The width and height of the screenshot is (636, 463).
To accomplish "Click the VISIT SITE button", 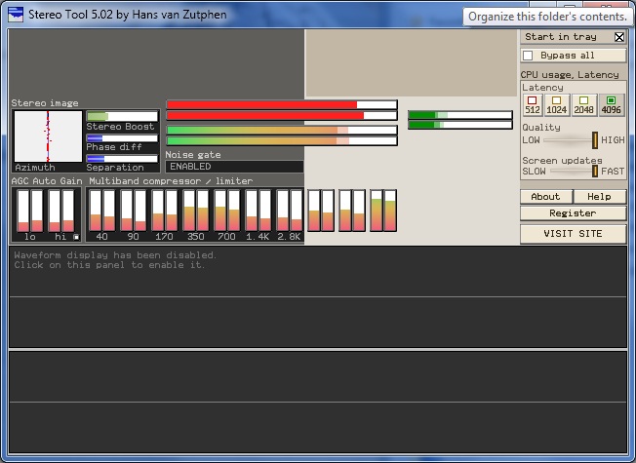I will tap(573, 234).
